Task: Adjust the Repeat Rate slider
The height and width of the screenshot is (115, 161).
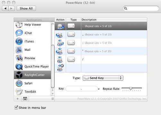Action: [x=131, y=88]
